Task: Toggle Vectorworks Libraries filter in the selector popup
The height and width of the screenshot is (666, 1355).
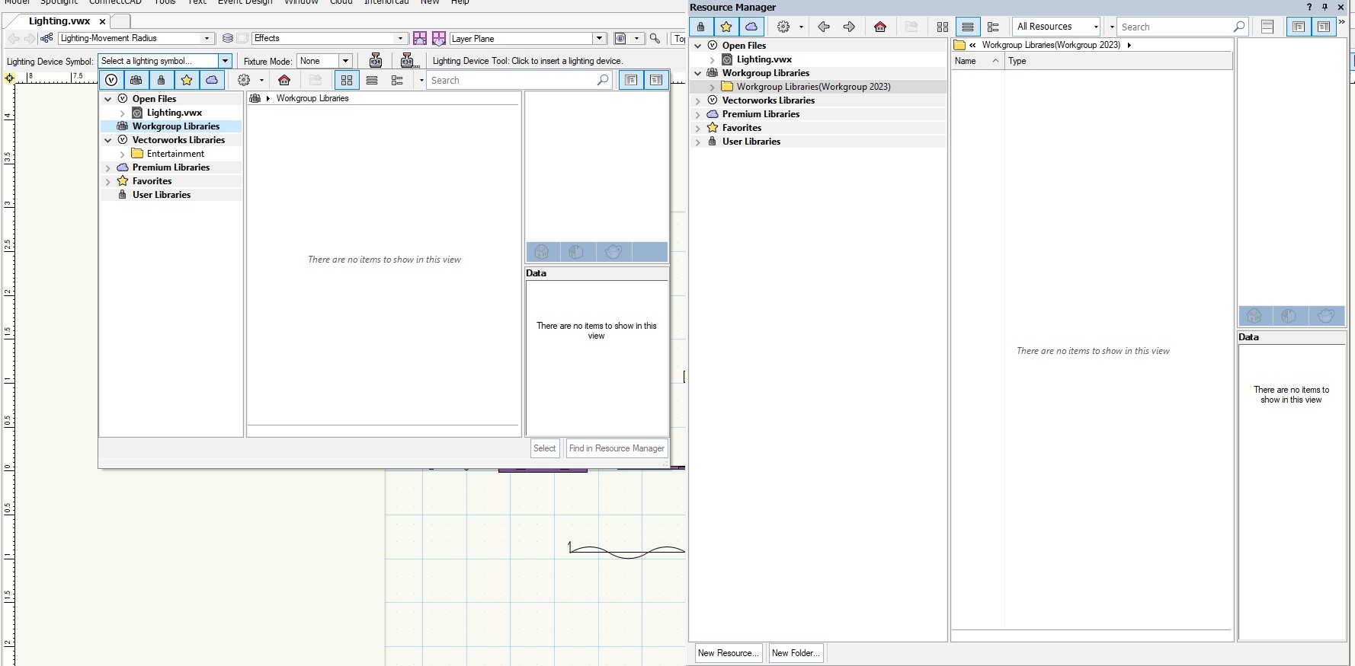Action: (112, 80)
